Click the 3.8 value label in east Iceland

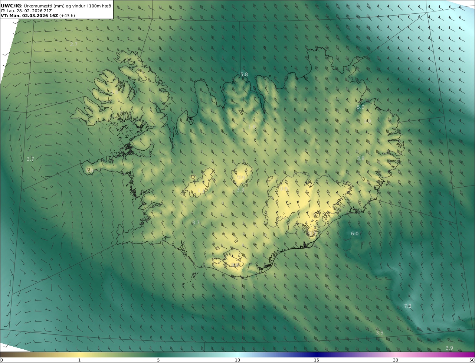pos(361,158)
